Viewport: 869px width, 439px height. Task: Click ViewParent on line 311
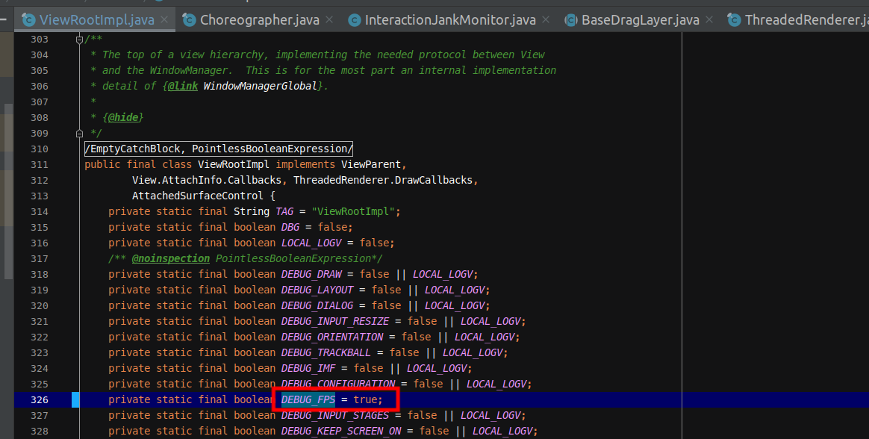[371, 164]
